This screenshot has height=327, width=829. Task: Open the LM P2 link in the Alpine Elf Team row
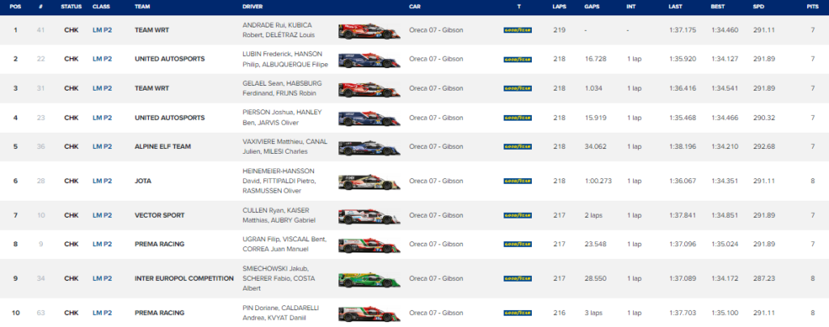102,147
